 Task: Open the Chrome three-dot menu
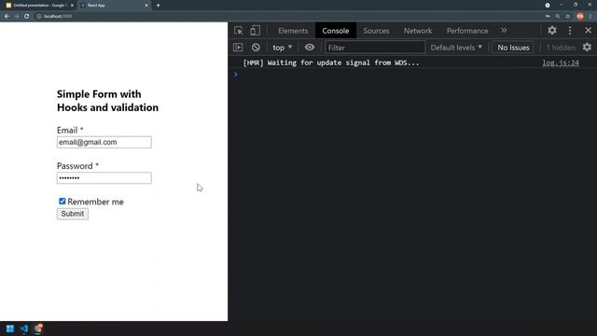[590, 17]
